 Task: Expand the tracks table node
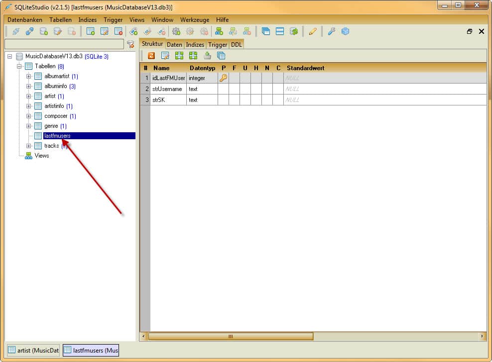tap(28, 146)
